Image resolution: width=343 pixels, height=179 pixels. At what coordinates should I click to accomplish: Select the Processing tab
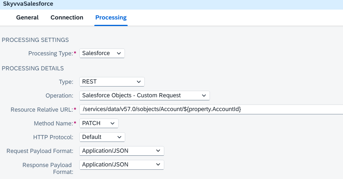pos(111,17)
